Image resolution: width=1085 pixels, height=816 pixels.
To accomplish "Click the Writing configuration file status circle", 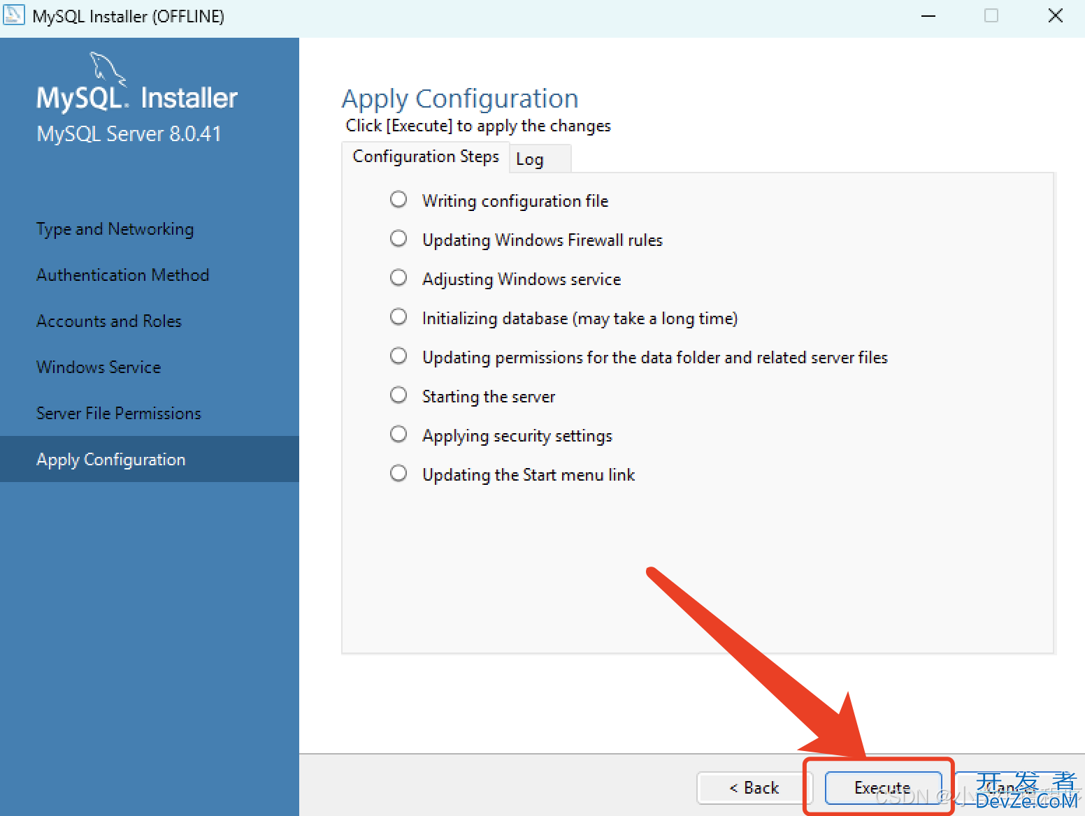I will pos(398,200).
